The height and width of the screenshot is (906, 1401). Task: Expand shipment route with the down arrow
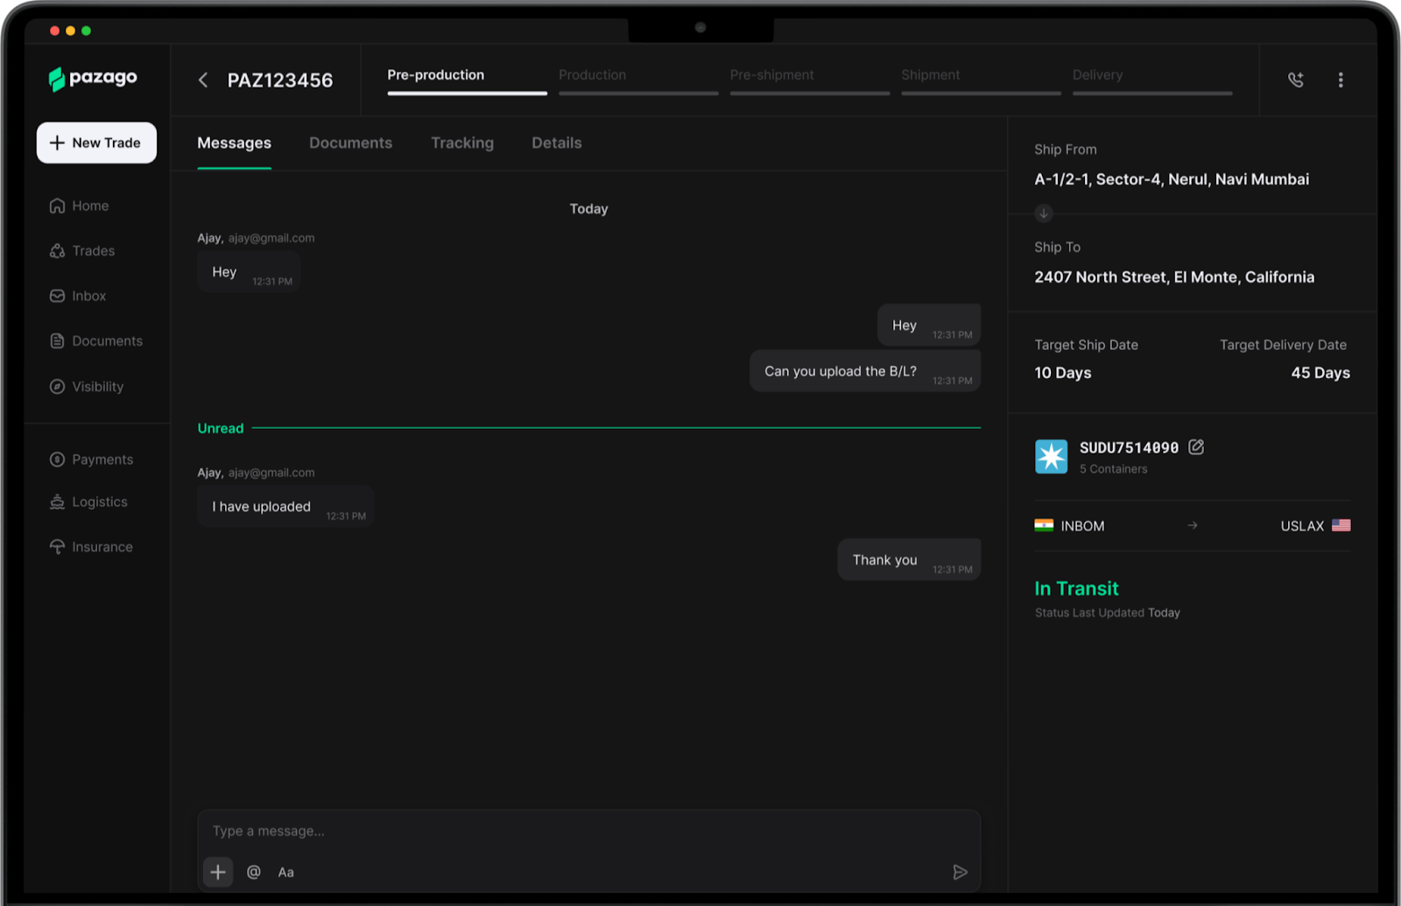pos(1043,213)
